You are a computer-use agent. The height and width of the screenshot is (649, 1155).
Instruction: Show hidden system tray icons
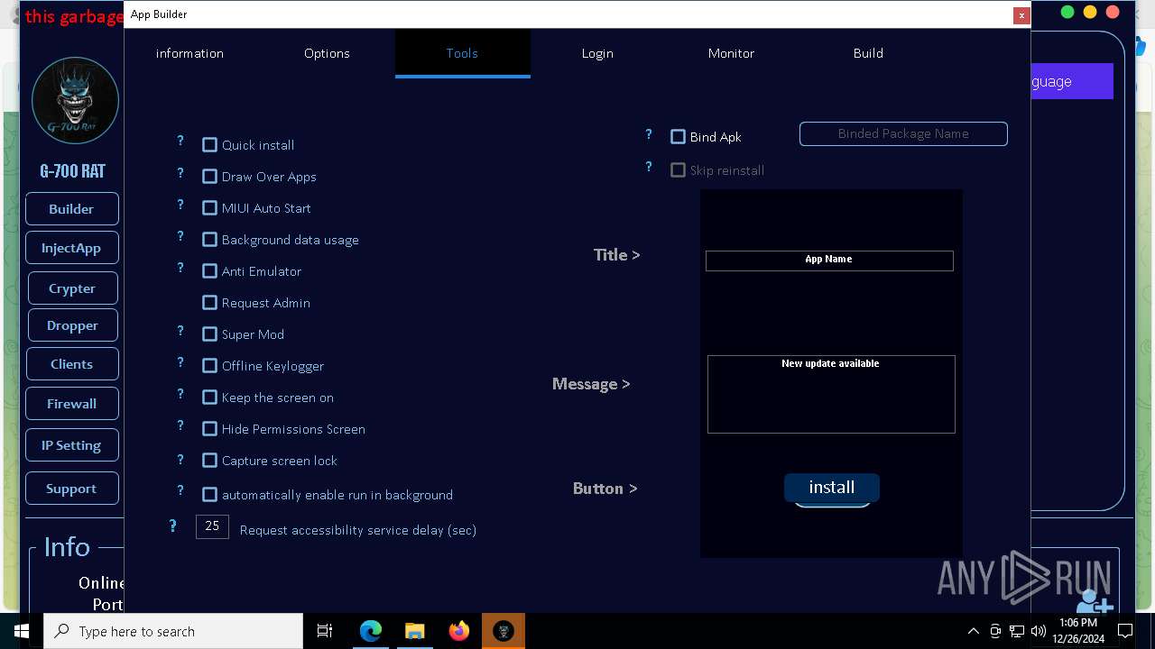973,631
